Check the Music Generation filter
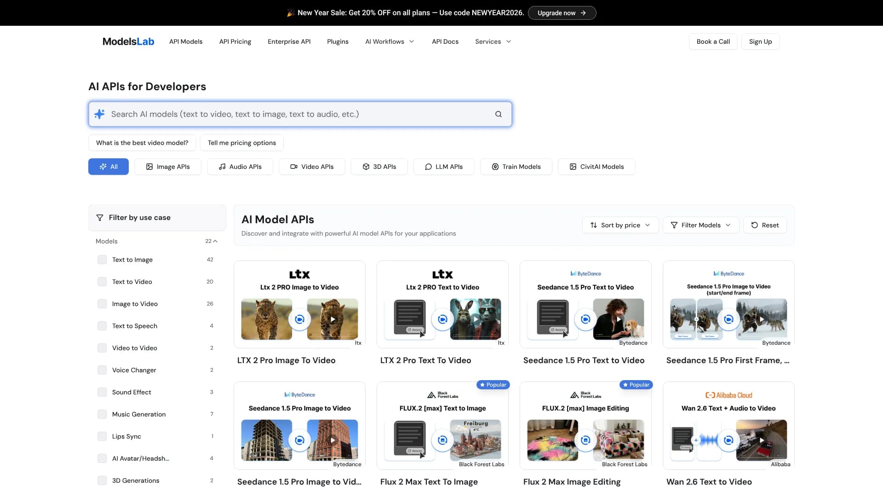 point(102,414)
